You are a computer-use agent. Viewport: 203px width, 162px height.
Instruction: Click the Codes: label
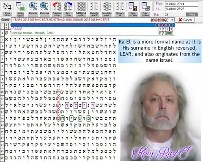tap(5, 20)
